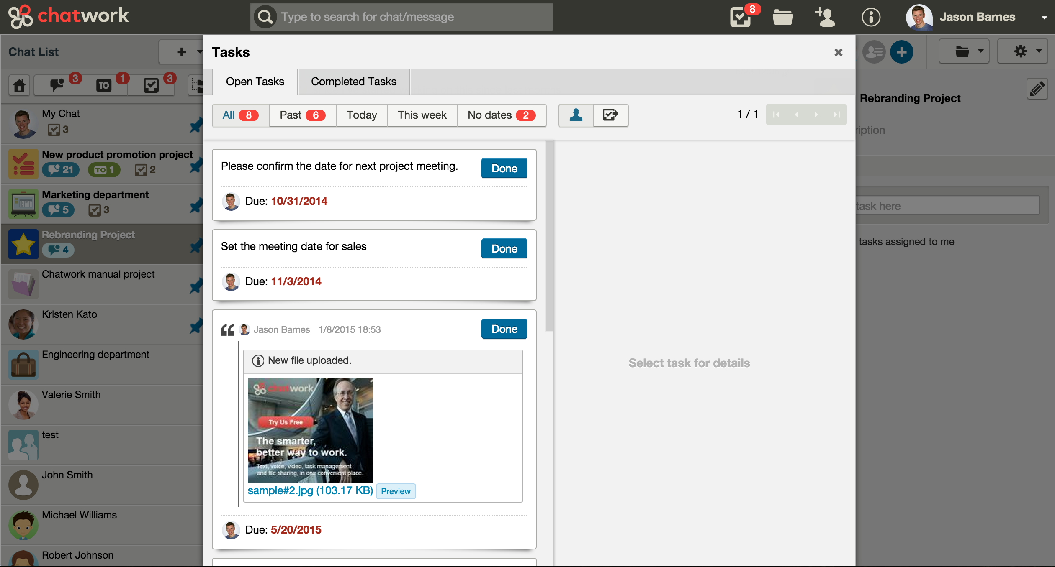Show tasks assigned to me person icon

point(576,115)
